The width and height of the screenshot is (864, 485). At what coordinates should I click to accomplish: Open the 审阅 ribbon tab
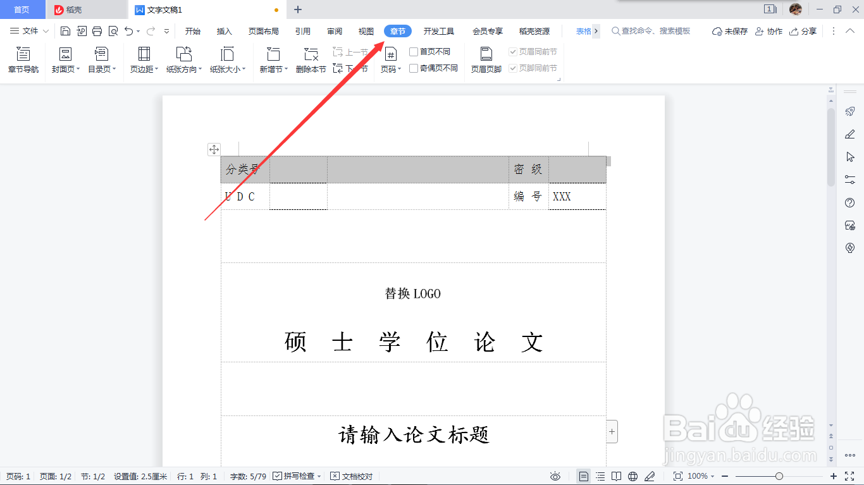click(335, 31)
